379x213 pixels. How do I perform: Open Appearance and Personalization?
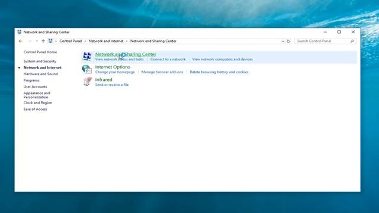(37, 95)
